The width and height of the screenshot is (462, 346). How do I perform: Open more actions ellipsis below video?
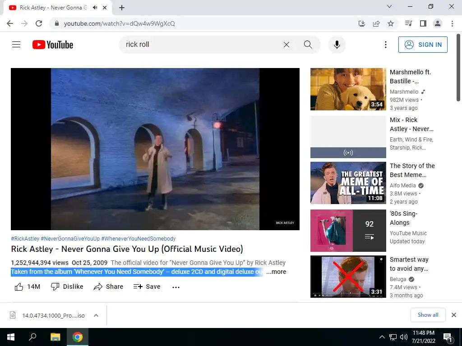pos(176,287)
